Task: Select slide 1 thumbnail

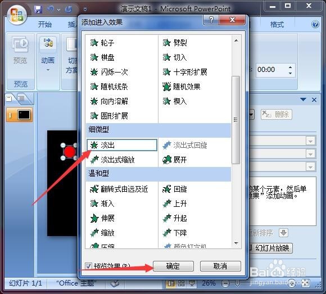Action: pos(20,115)
